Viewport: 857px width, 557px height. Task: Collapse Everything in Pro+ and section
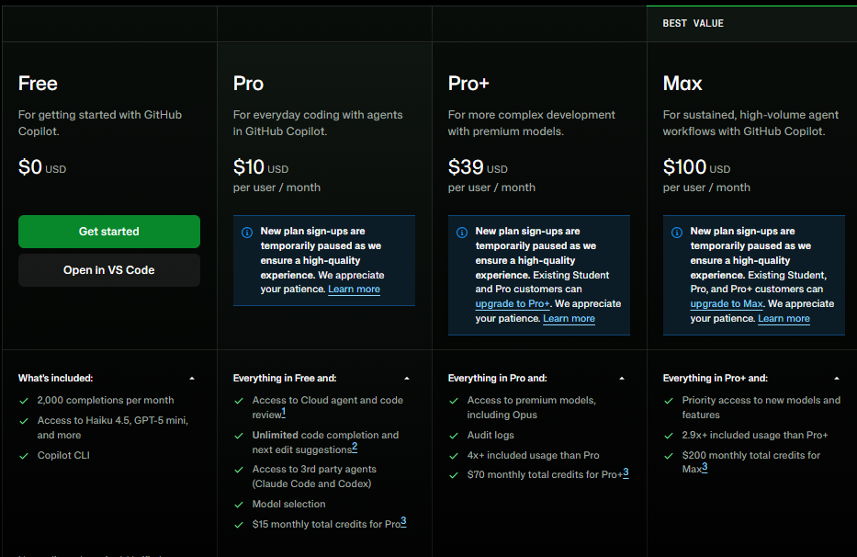(x=836, y=378)
